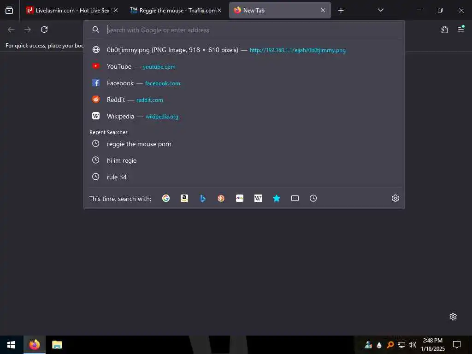Go back one page
The height and width of the screenshot is (354, 472).
coord(11,29)
